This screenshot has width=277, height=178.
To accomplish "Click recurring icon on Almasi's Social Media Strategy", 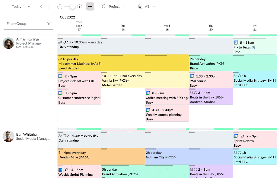I will click(239, 76).
